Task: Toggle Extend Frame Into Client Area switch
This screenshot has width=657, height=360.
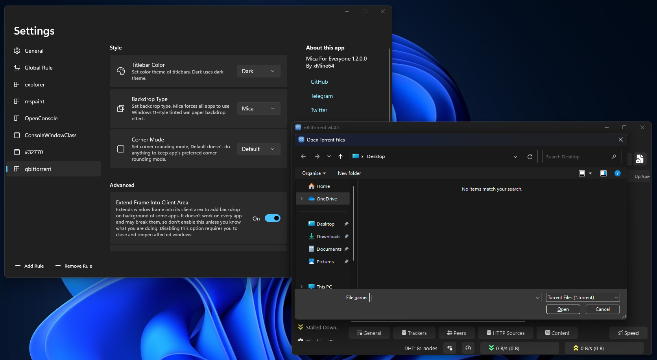Action: pyautogui.click(x=272, y=218)
